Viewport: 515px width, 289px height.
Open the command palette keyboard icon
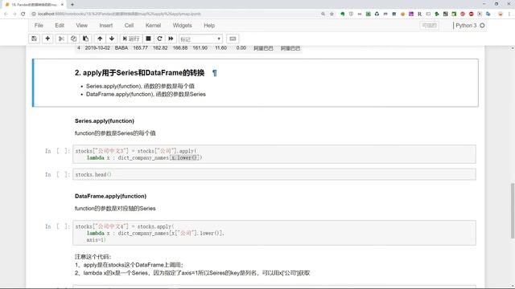pyautogui.click(x=233, y=39)
